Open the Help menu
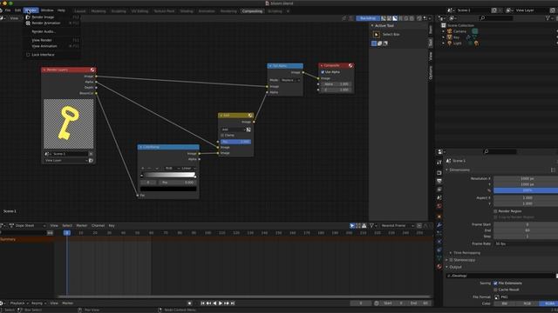The height and width of the screenshot is (313, 558). [x=61, y=10]
